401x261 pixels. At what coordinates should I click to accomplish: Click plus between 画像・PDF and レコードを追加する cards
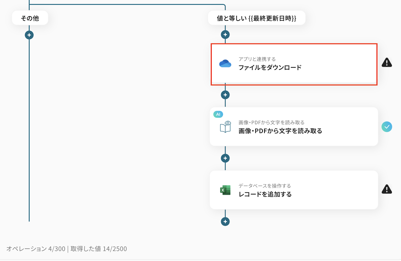[x=225, y=158]
